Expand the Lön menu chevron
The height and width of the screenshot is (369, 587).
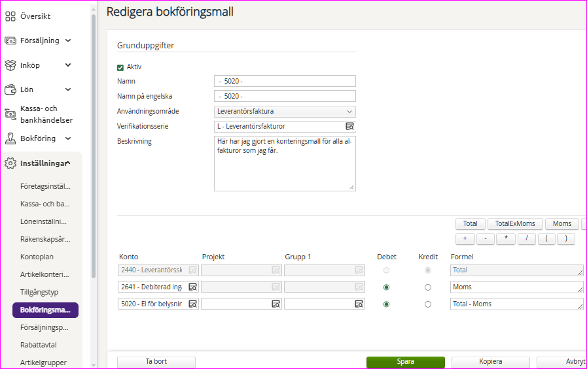[68, 89]
